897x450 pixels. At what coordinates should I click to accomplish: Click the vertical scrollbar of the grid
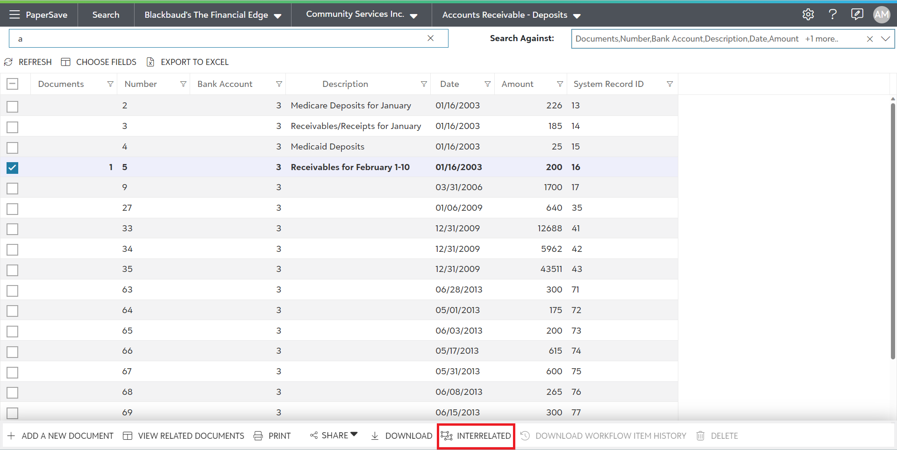[x=893, y=229]
